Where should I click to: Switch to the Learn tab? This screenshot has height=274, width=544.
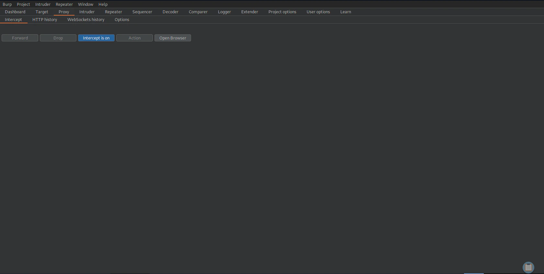pos(346,12)
